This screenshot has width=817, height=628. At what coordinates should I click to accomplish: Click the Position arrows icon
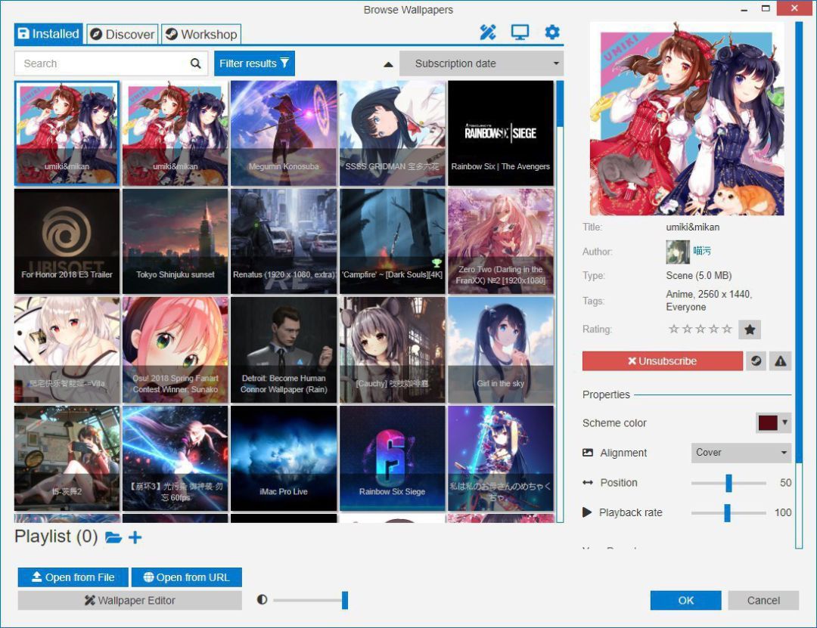(588, 483)
